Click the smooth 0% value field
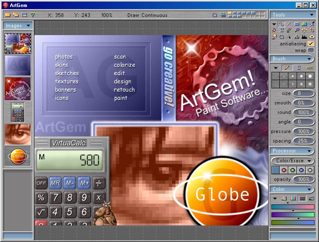Viewport: 319px width, 242px height. [x=304, y=103]
